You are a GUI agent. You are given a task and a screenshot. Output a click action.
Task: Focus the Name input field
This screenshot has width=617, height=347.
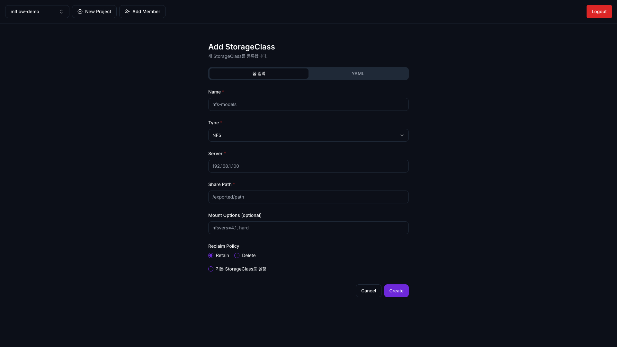click(308, 104)
